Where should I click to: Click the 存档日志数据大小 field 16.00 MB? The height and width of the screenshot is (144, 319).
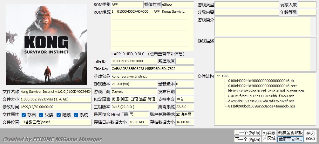point(139,122)
